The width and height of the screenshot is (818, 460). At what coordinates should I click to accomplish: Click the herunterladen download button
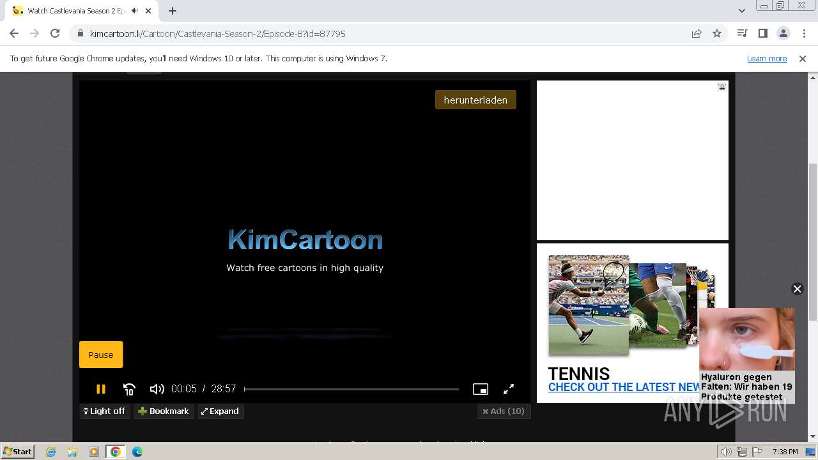click(475, 100)
